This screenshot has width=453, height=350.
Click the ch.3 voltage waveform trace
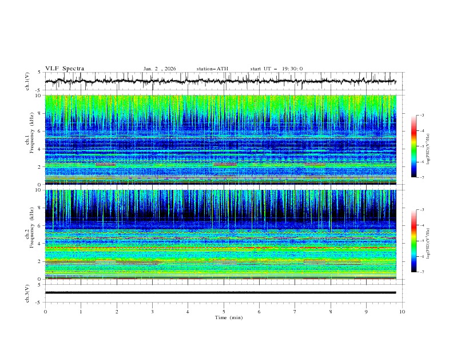(x=220, y=293)
